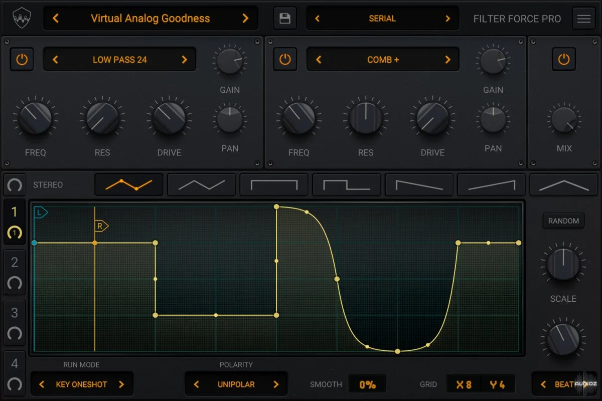Click the SMOOTH 0% value field
The width and height of the screenshot is (602, 401).
(x=367, y=385)
